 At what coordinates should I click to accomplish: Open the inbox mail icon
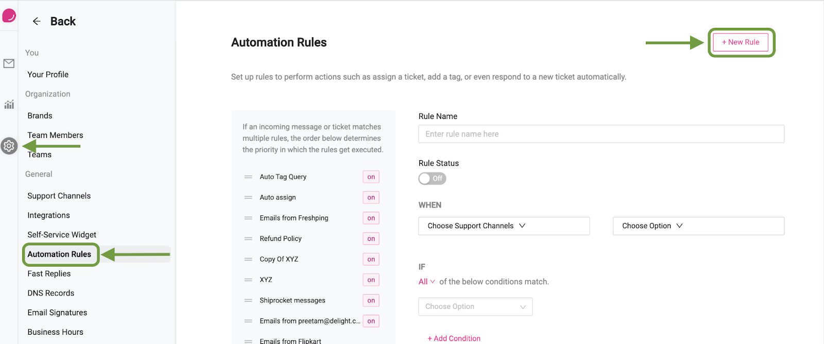[x=9, y=63]
